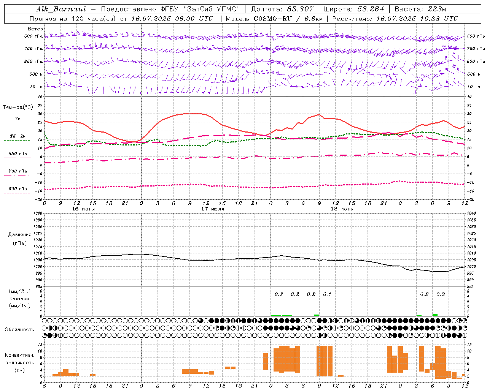
Task: Click the (мм/1ч.) precipitation unit label
Action: tap(20, 306)
